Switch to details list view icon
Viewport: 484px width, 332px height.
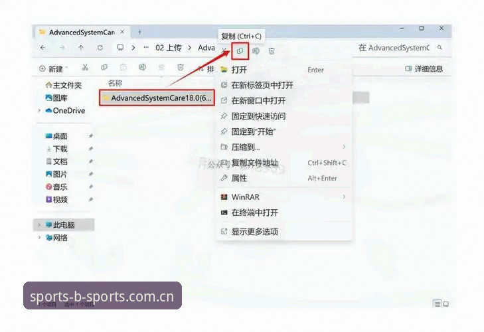437,304
